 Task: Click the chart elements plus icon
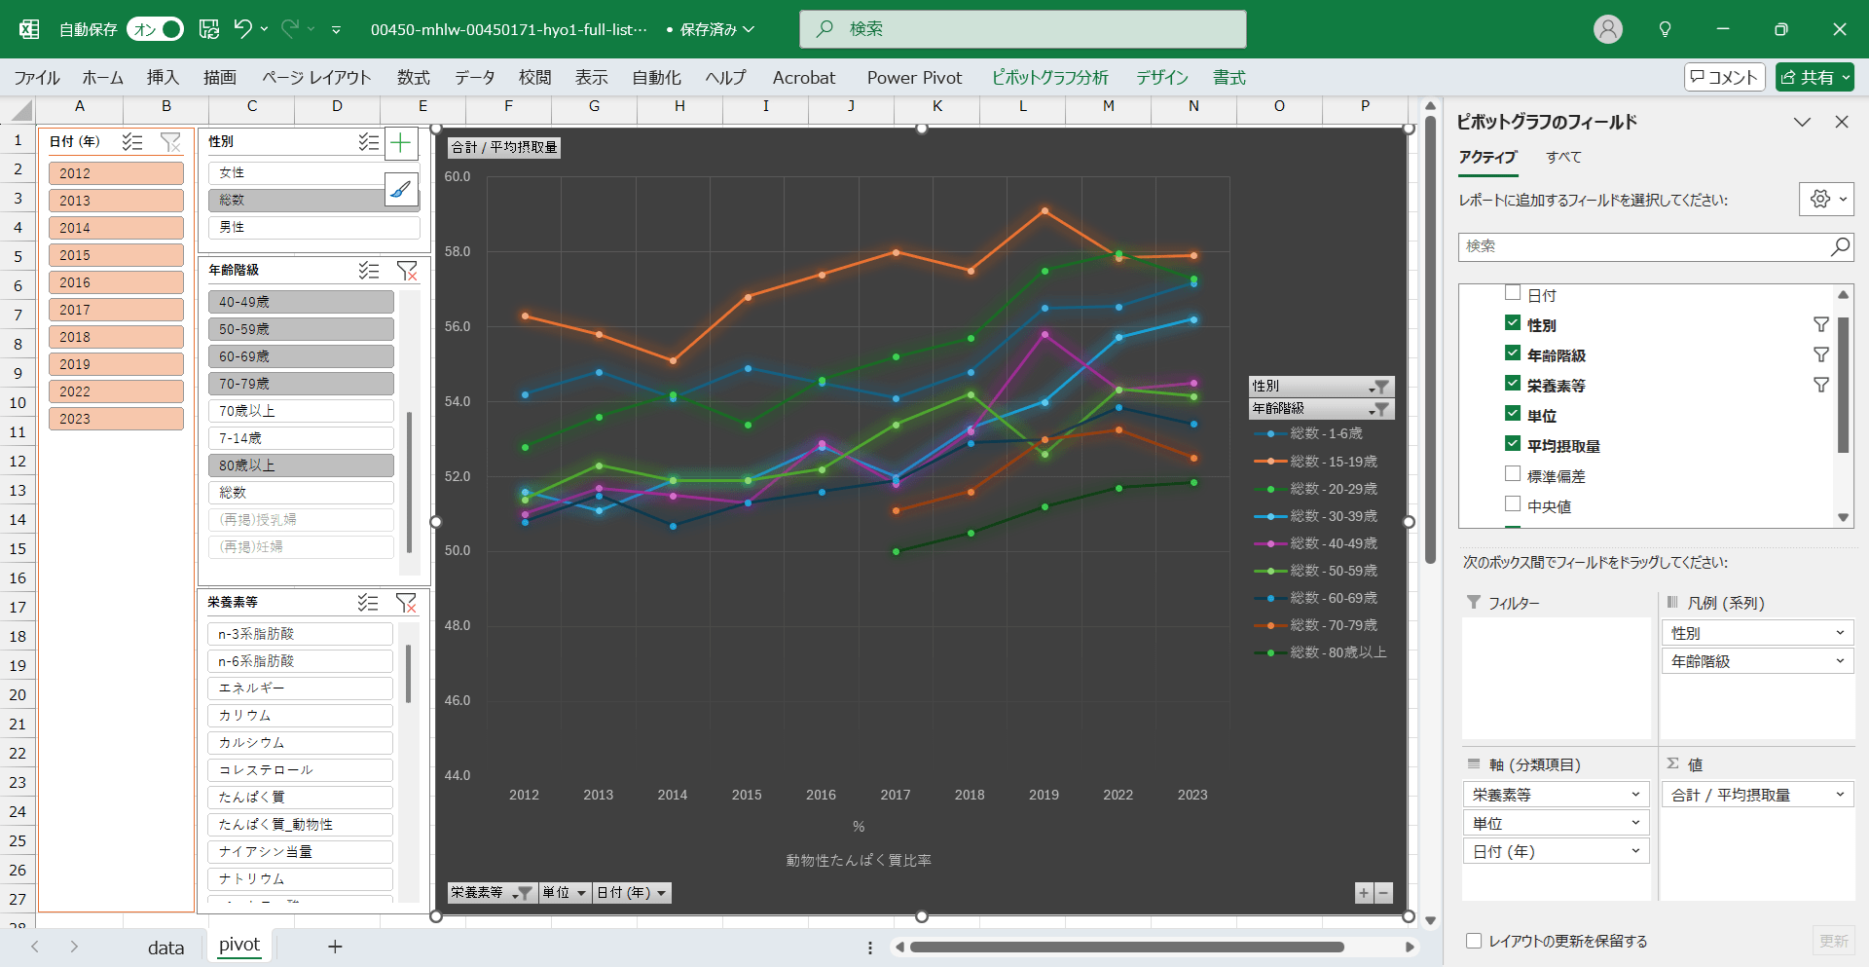click(401, 144)
